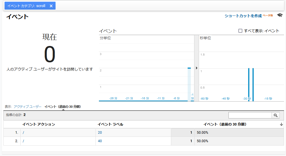Open event action / in row 2
This screenshot has width=286, height=156.
pos(23,141)
